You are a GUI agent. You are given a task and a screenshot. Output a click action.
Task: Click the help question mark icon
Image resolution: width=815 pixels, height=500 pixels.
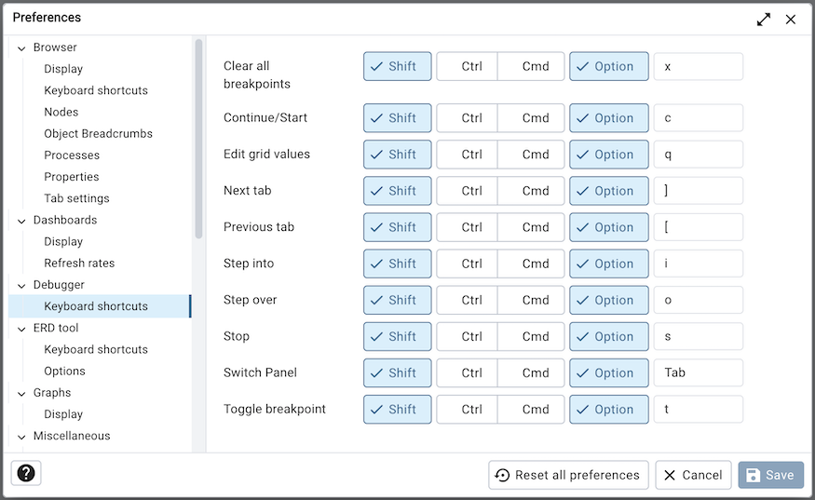pos(26,473)
